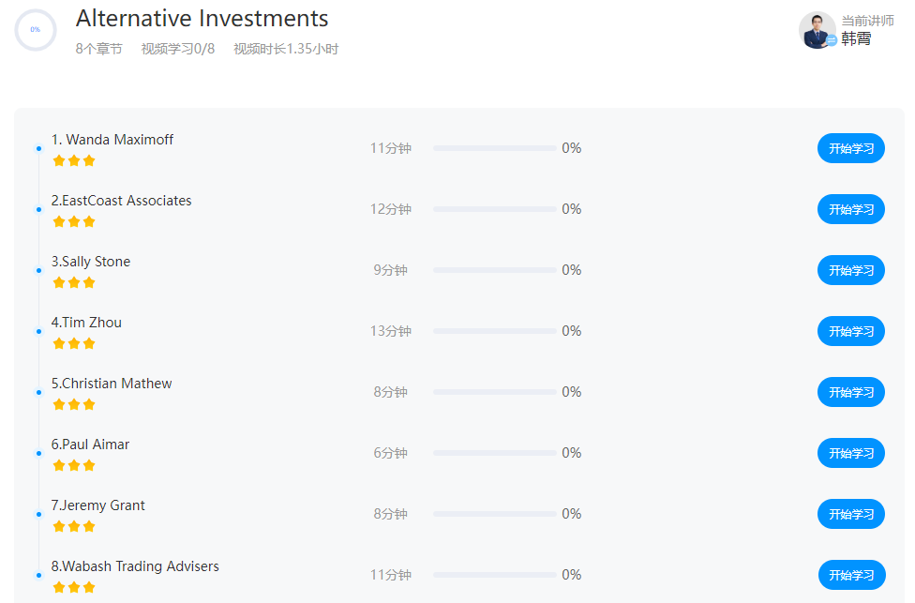Click the star rating under Paul Aimar
Screen dimensions: 915x603
coord(74,465)
